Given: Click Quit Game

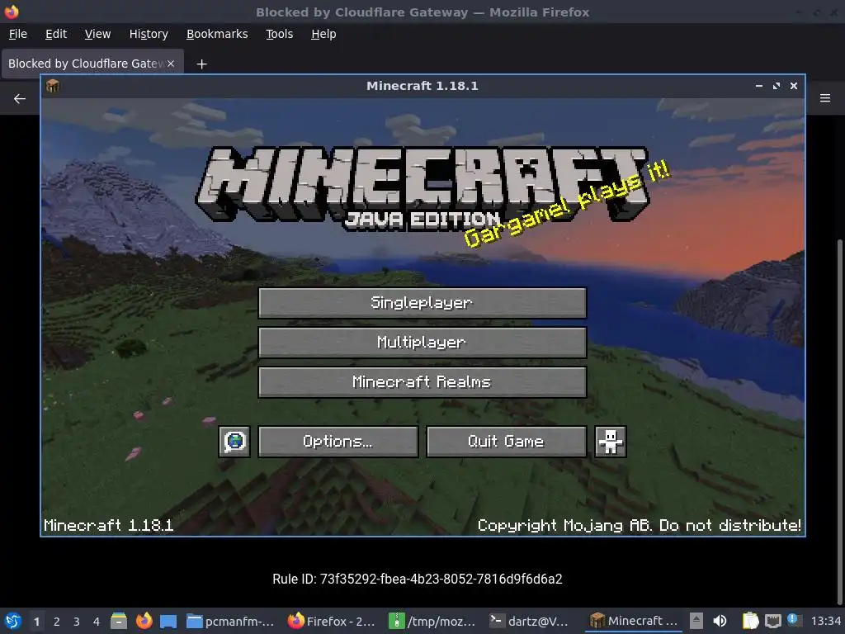Looking at the screenshot, I should point(506,442).
